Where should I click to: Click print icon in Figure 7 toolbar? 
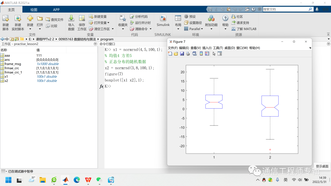pos(188,54)
